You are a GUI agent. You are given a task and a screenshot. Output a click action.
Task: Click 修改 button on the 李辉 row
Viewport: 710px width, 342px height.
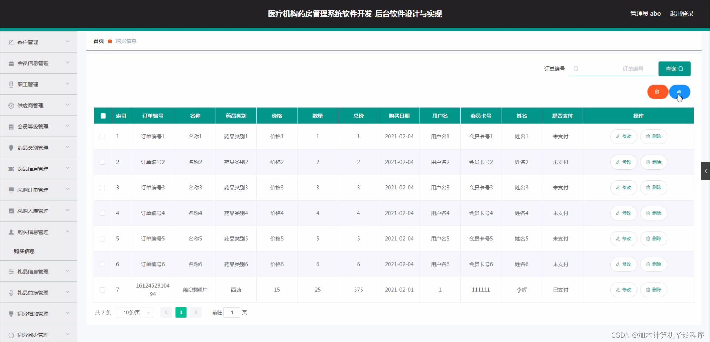[x=623, y=290]
